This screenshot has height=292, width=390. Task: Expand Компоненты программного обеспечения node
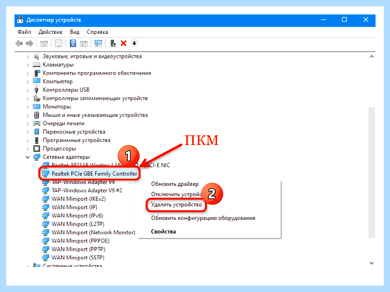[28, 73]
